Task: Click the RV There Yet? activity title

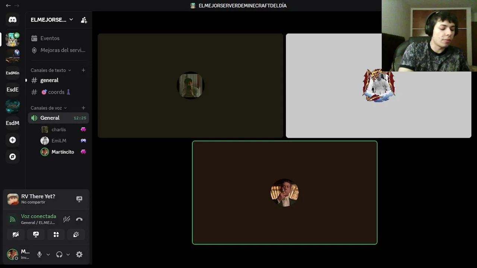Action: [38, 197]
